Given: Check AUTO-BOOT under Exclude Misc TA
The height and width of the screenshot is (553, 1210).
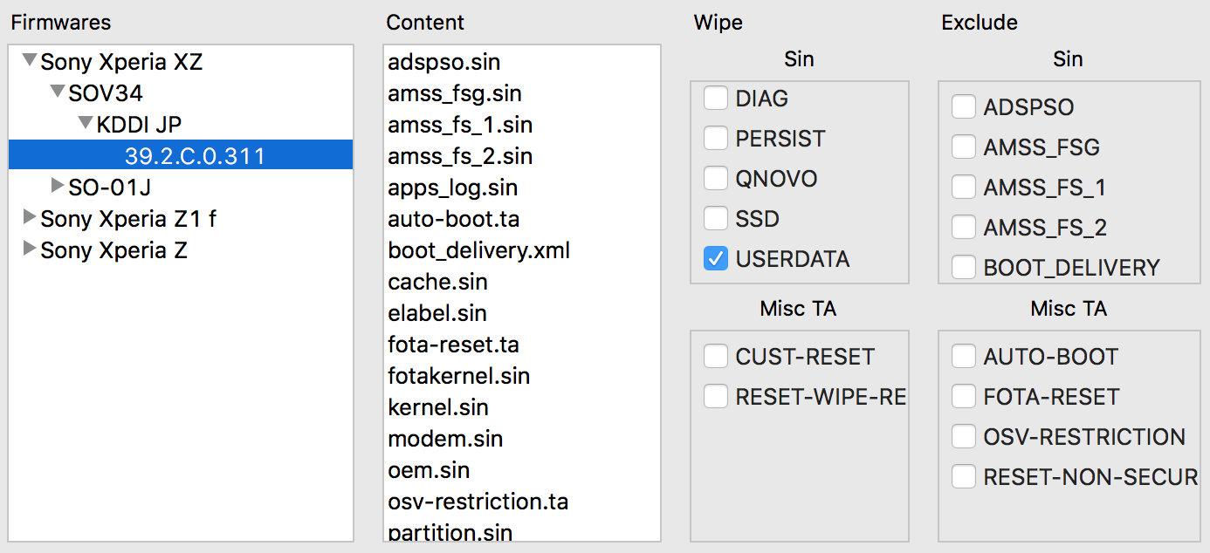Looking at the screenshot, I should [x=964, y=357].
